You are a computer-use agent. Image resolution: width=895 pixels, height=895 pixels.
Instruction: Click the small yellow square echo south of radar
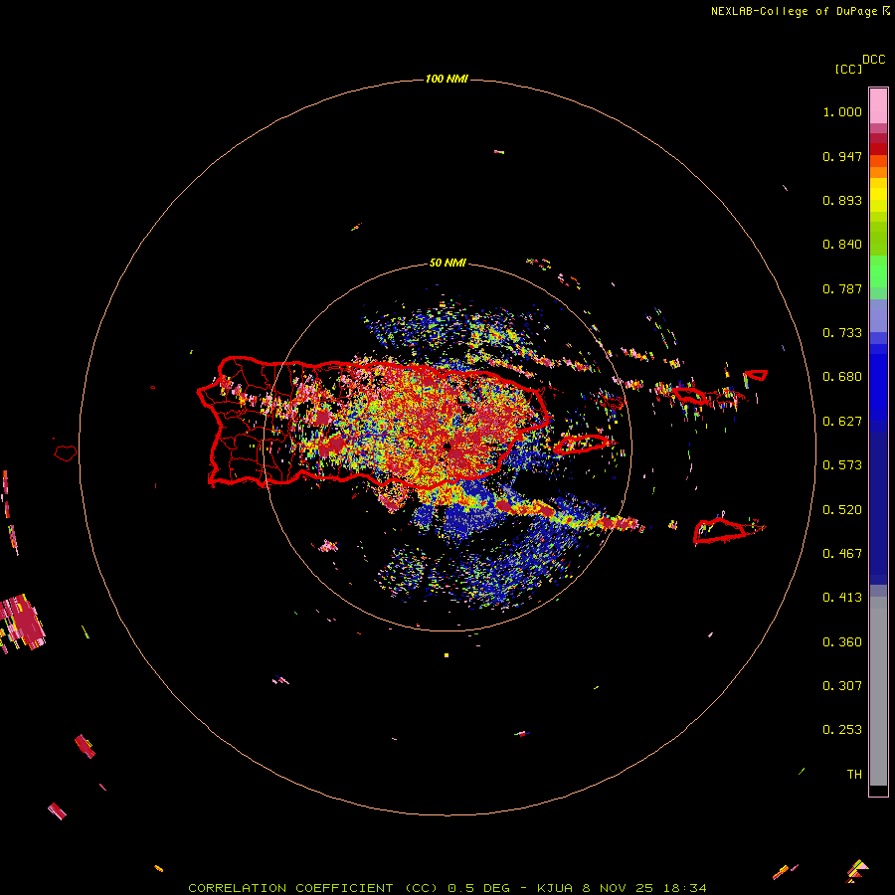pyautogui.click(x=447, y=655)
